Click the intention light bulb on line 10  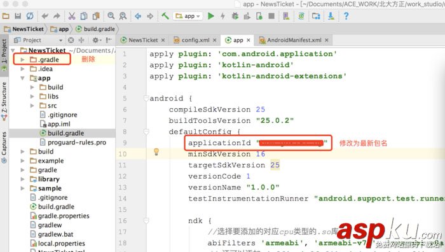pyautogui.click(x=156, y=152)
